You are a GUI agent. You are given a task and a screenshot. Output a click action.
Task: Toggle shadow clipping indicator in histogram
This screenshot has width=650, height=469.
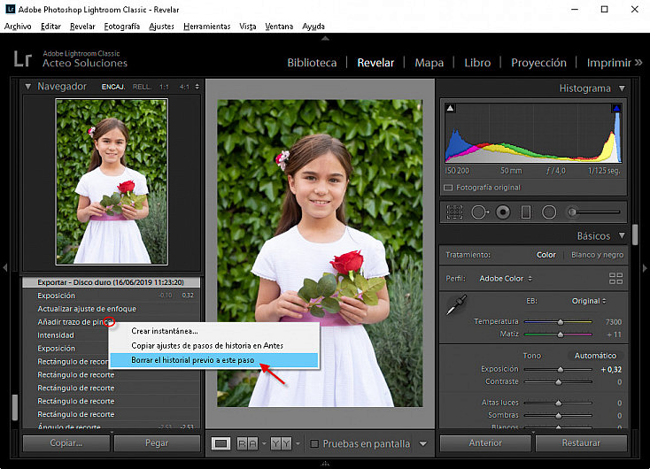[x=450, y=108]
